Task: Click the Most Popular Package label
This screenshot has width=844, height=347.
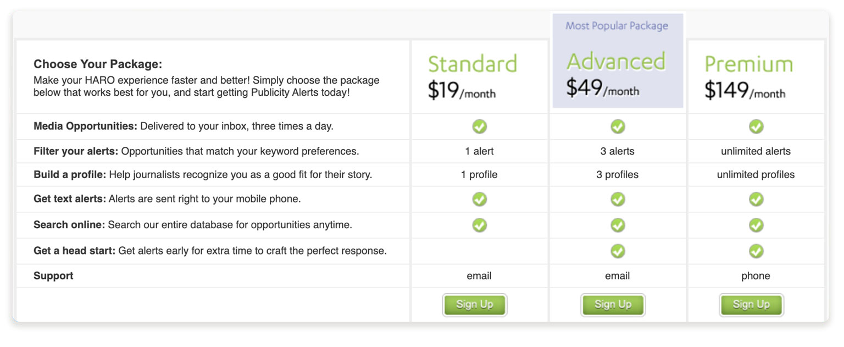Action: (x=617, y=26)
